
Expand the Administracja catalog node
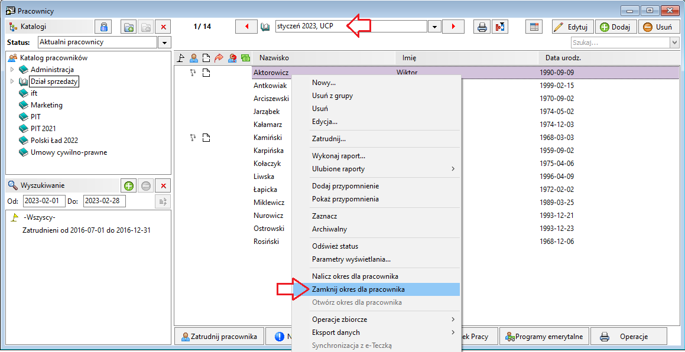point(12,70)
